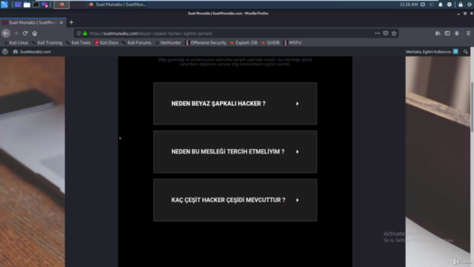474x267 pixels.
Task: Click the 11:16 AM clock in panel
Action: [x=409, y=4]
